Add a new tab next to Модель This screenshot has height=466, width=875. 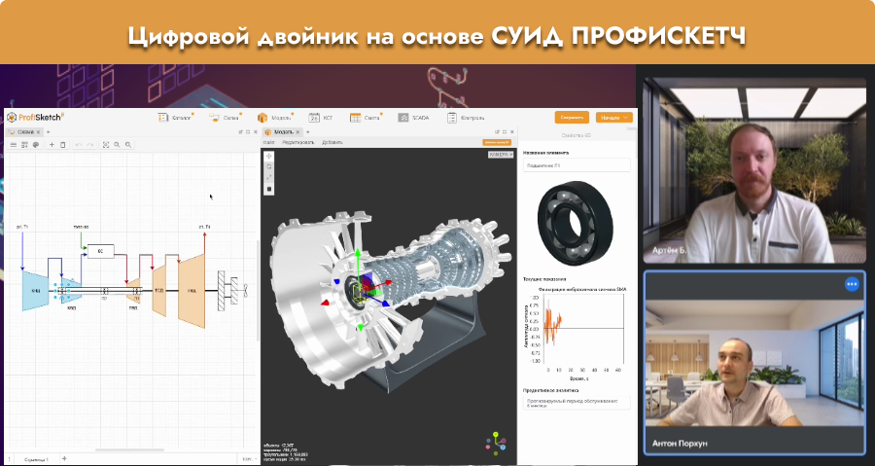click(307, 132)
